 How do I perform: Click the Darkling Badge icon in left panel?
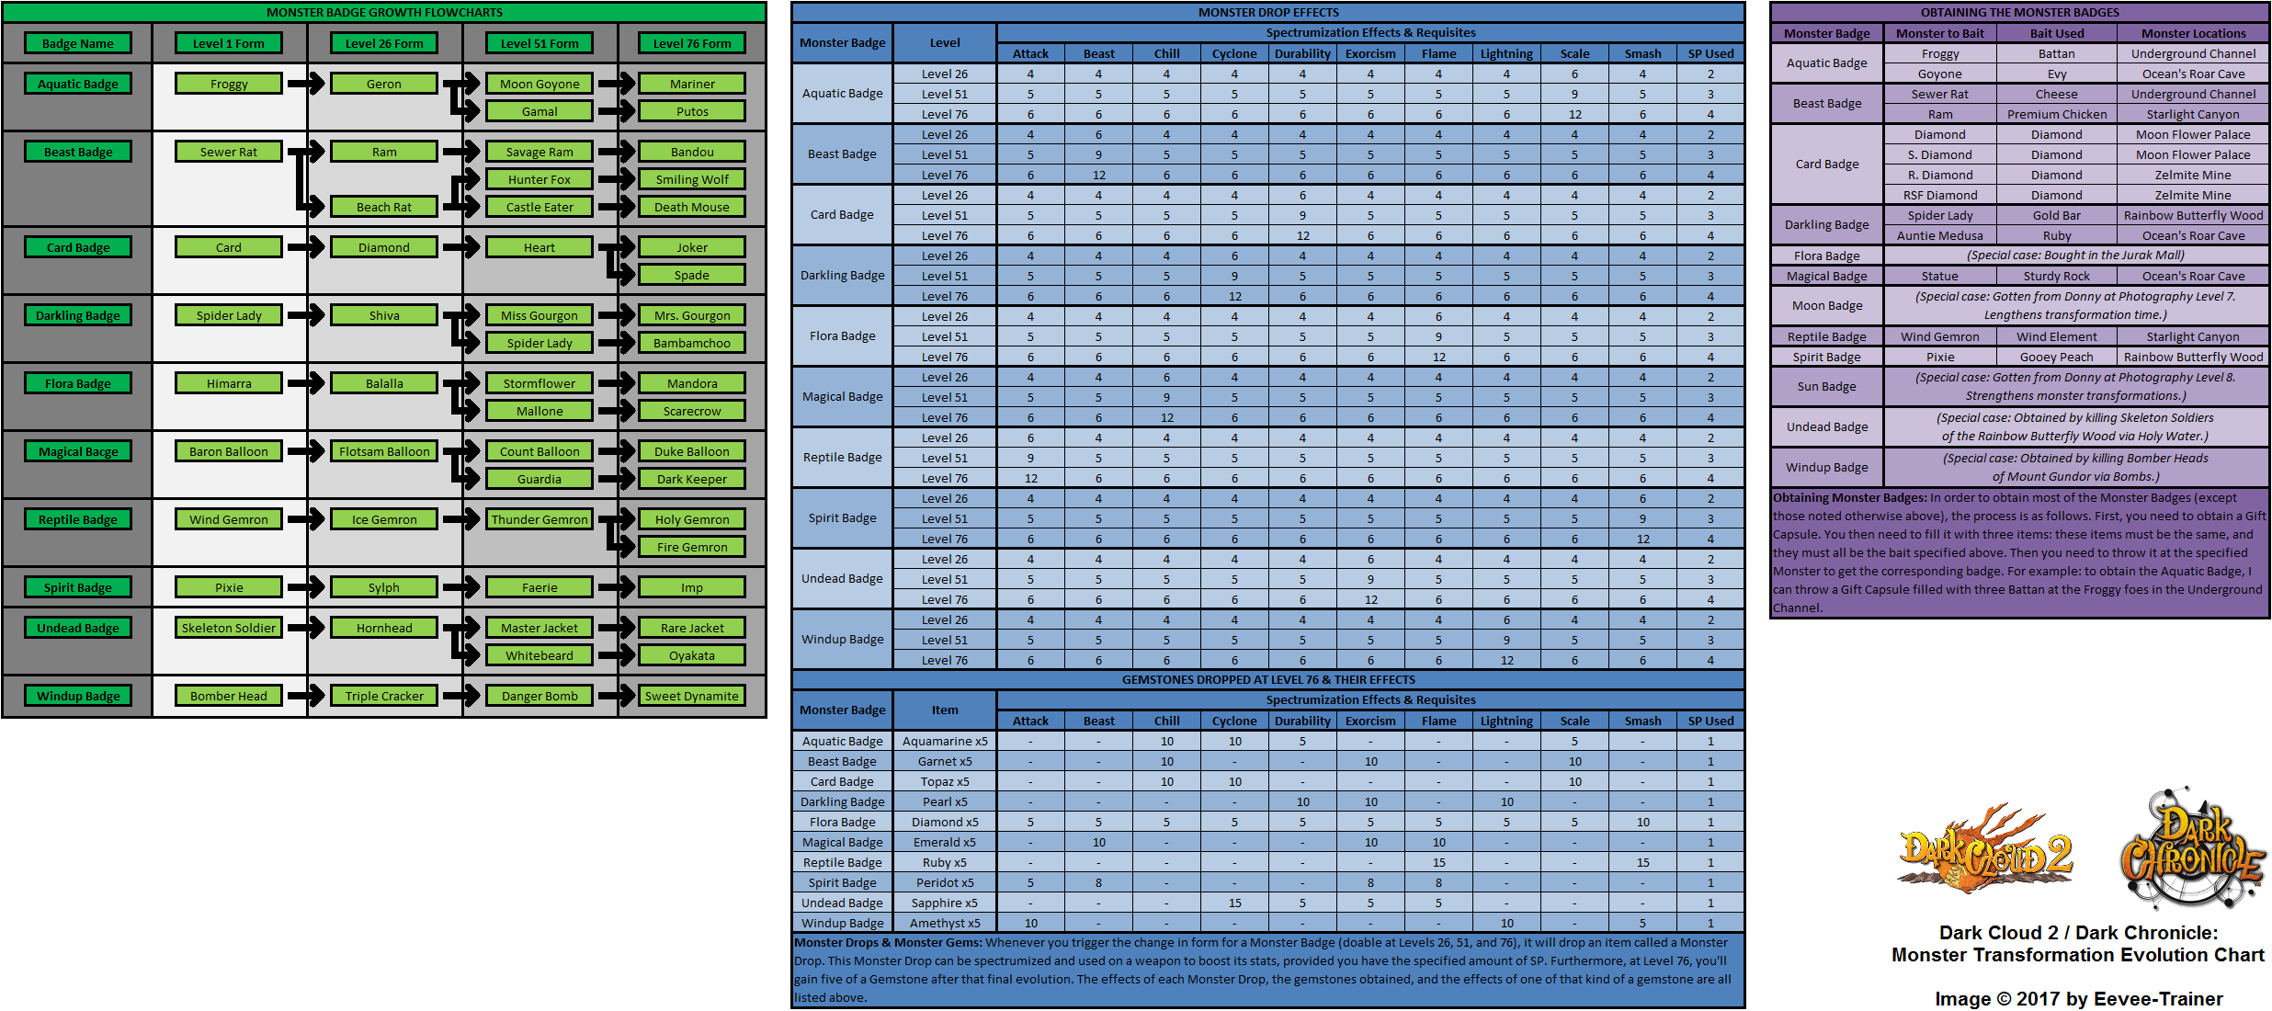pyautogui.click(x=75, y=317)
